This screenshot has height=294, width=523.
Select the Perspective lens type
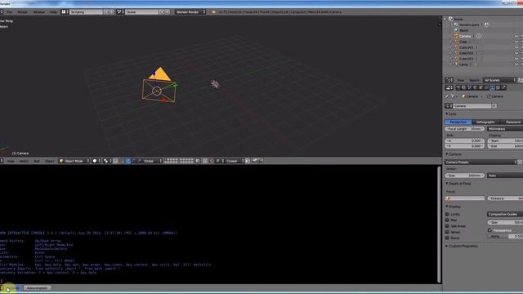pos(458,122)
